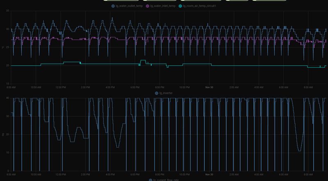Image resolution: width=328 pixels, height=181 pixels.
Task: Click 6:00 AM label under inverter chart
Action: click(x=283, y=174)
